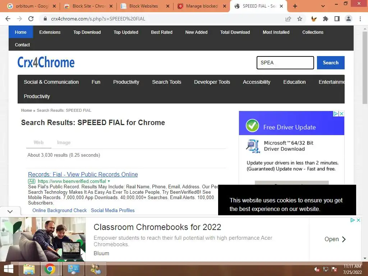
Task: Reload the current page
Action: (x=31, y=19)
